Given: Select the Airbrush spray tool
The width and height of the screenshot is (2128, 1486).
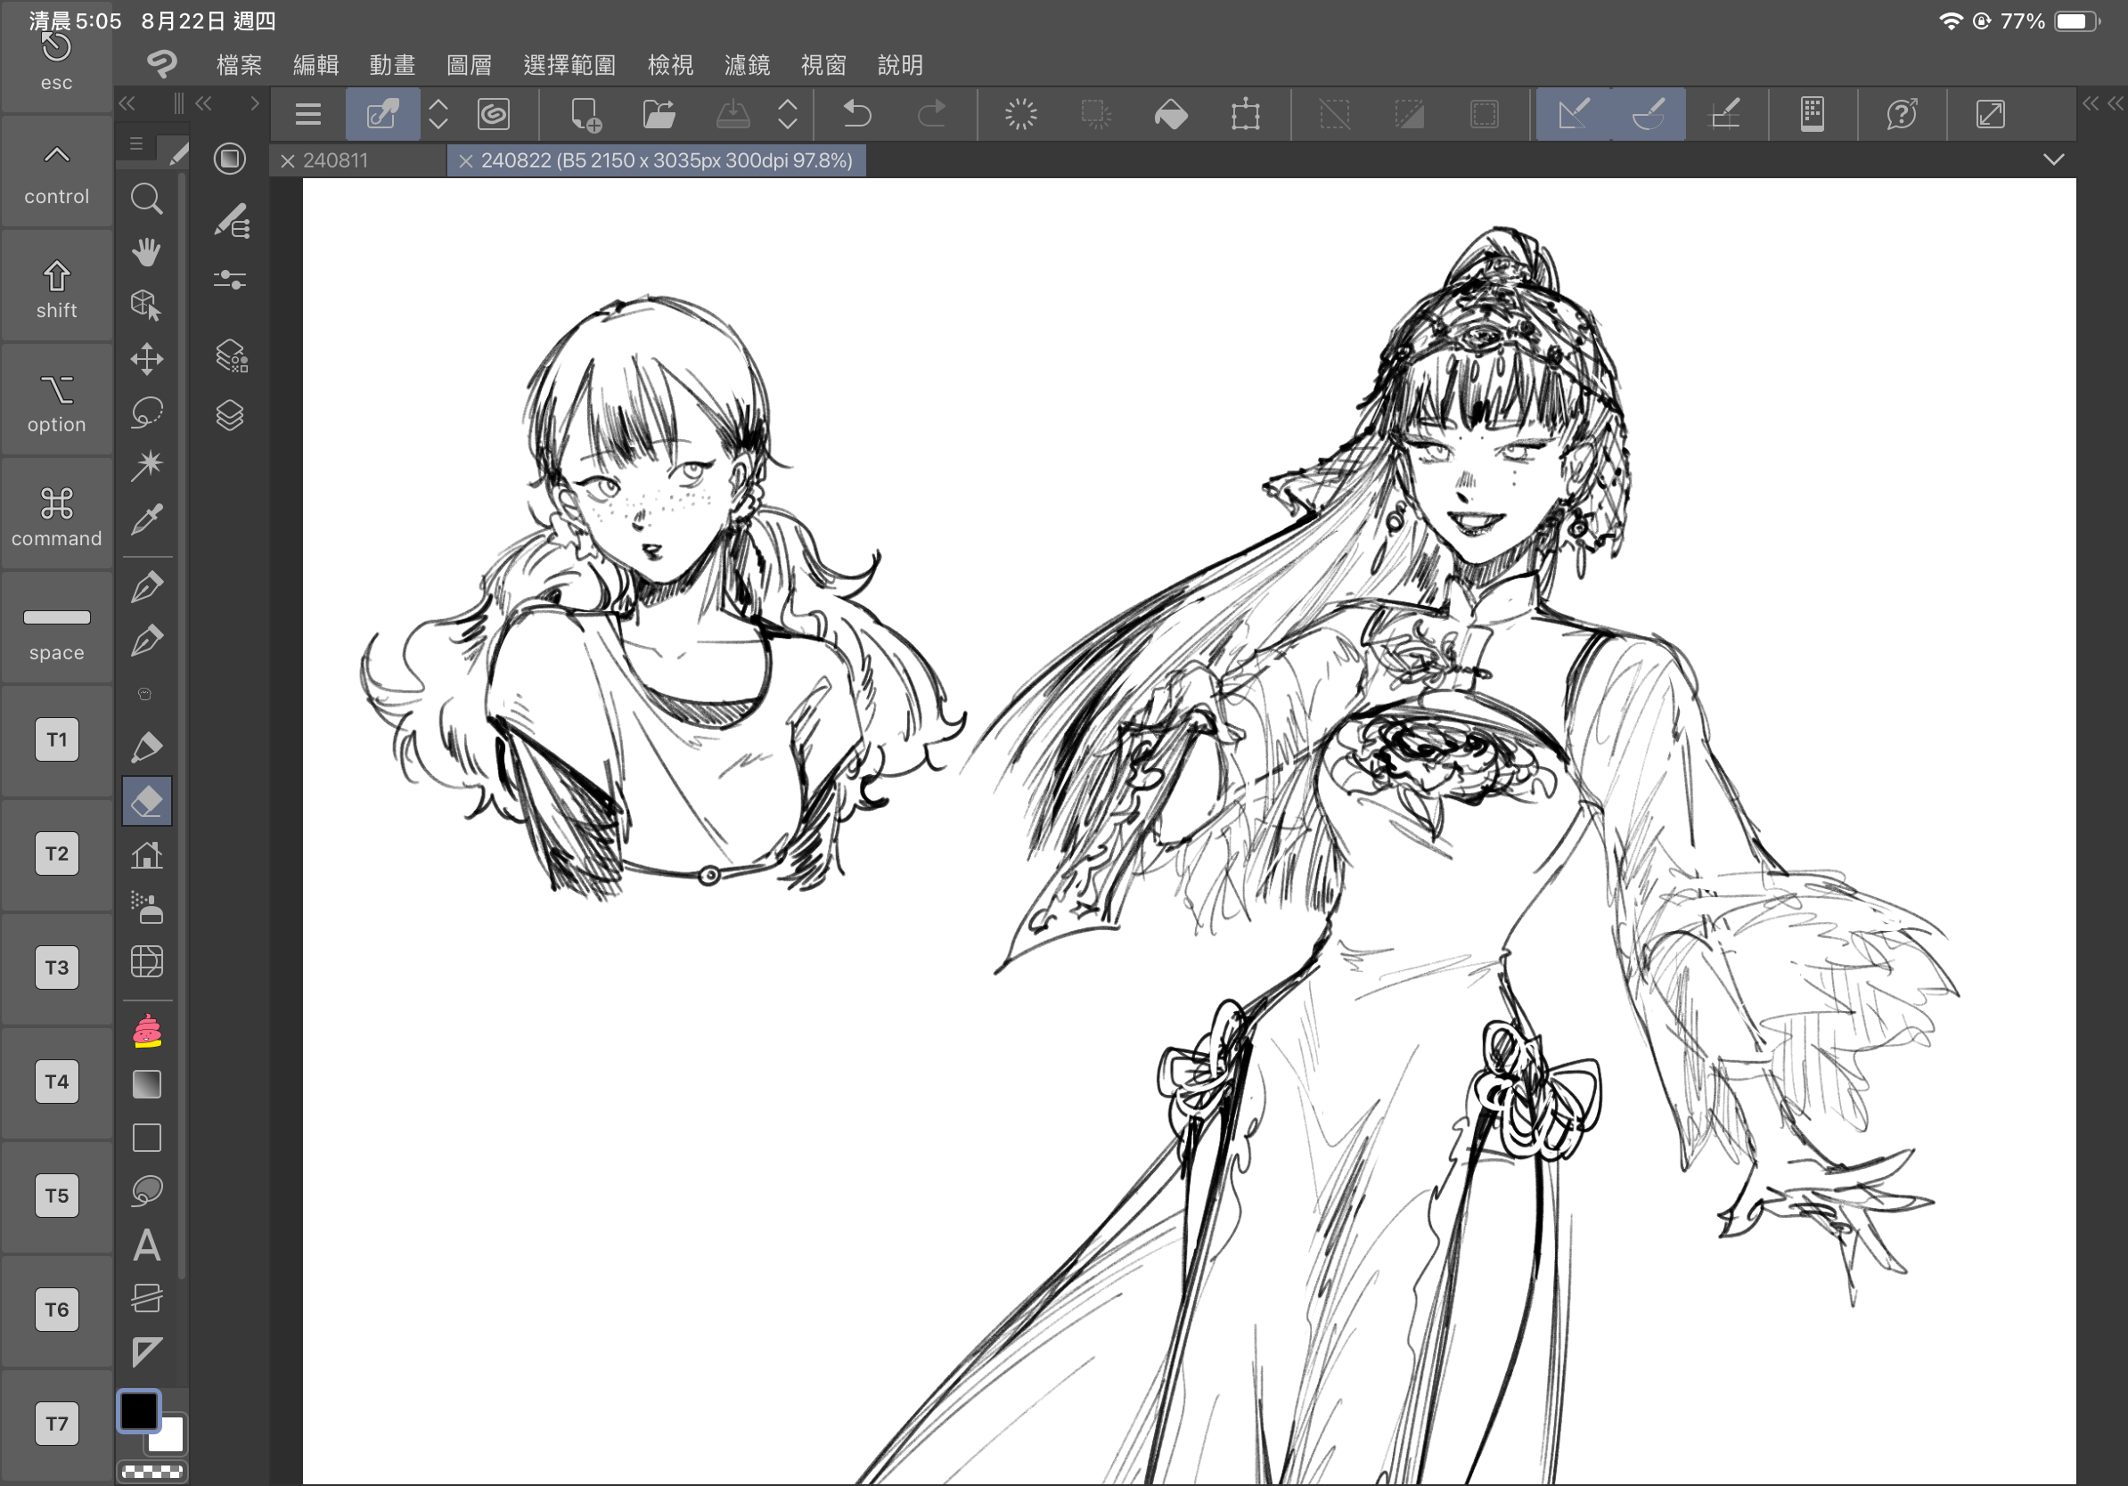Looking at the screenshot, I should click(146, 908).
